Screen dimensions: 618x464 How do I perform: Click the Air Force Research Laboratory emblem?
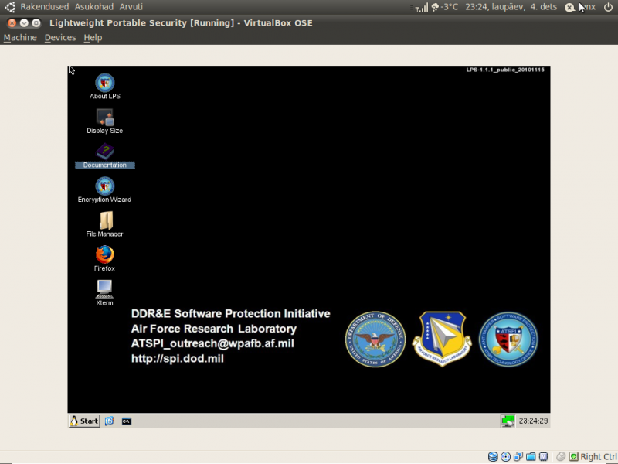(x=441, y=339)
